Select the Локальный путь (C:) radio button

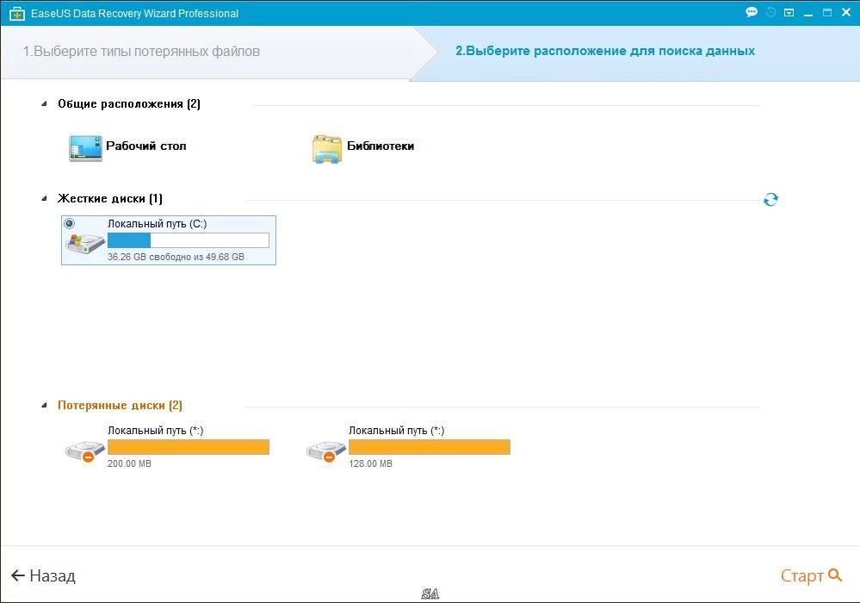[x=69, y=223]
